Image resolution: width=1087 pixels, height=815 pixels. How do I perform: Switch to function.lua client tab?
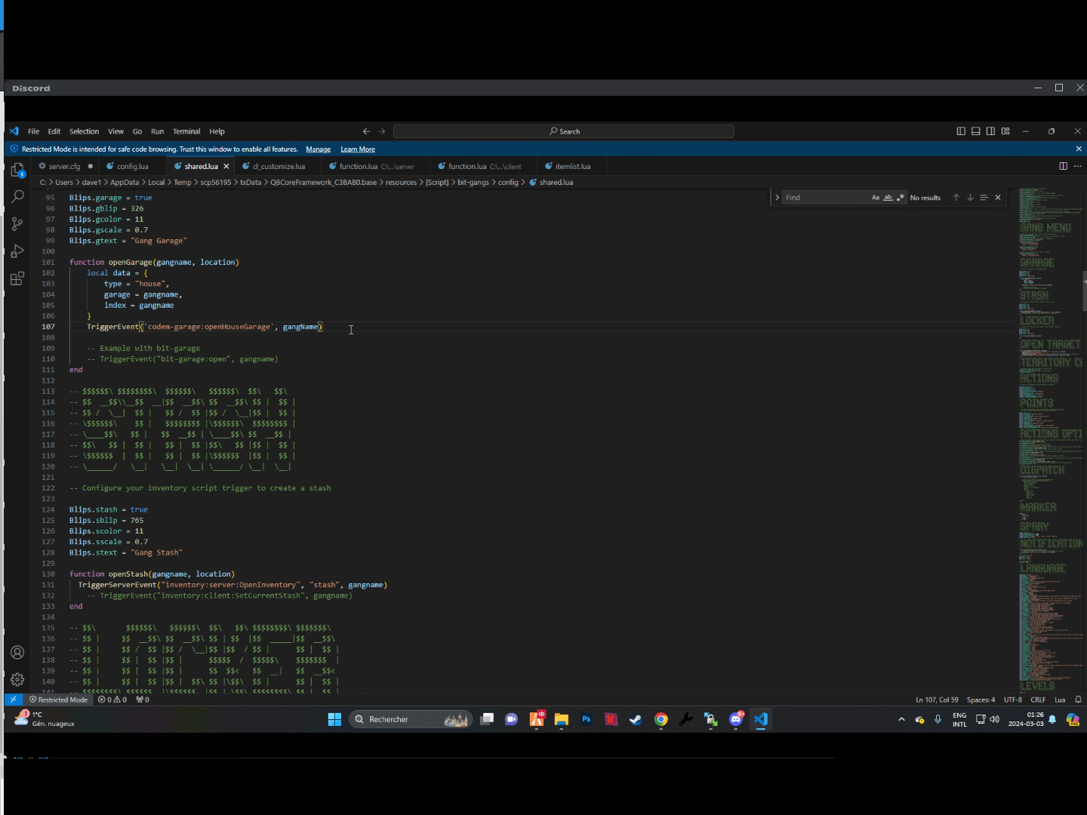(x=484, y=166)
